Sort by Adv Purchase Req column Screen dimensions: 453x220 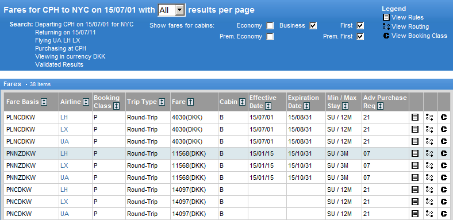click(380, 106)
